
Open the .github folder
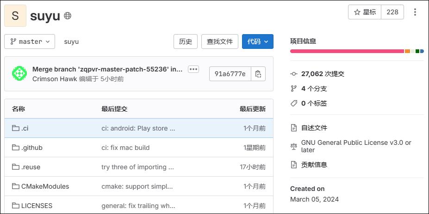click(32, 148)
